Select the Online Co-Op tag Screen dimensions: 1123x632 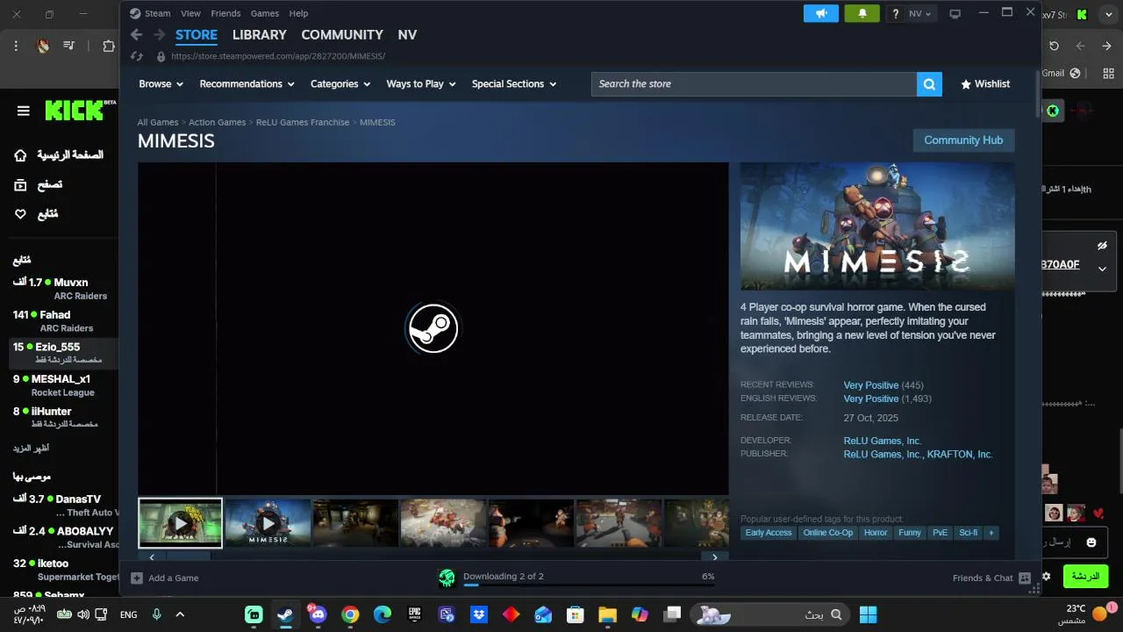pos(828,533)
